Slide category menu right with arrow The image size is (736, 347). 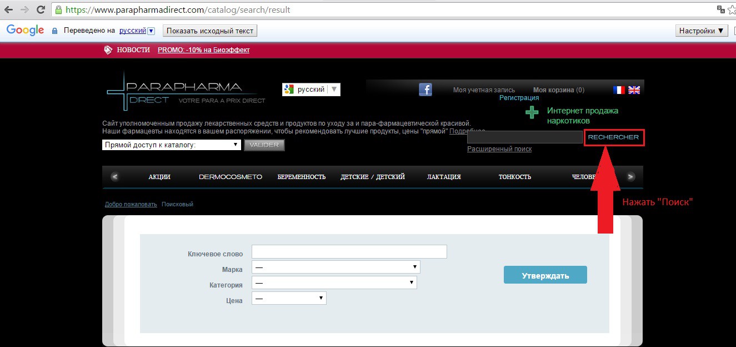pyautogui.click(x=630, y=177)
